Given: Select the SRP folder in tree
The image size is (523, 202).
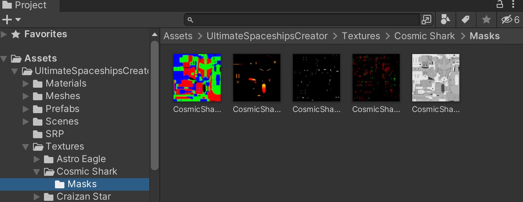Looking at the screenshot, I should click(55, 134).
